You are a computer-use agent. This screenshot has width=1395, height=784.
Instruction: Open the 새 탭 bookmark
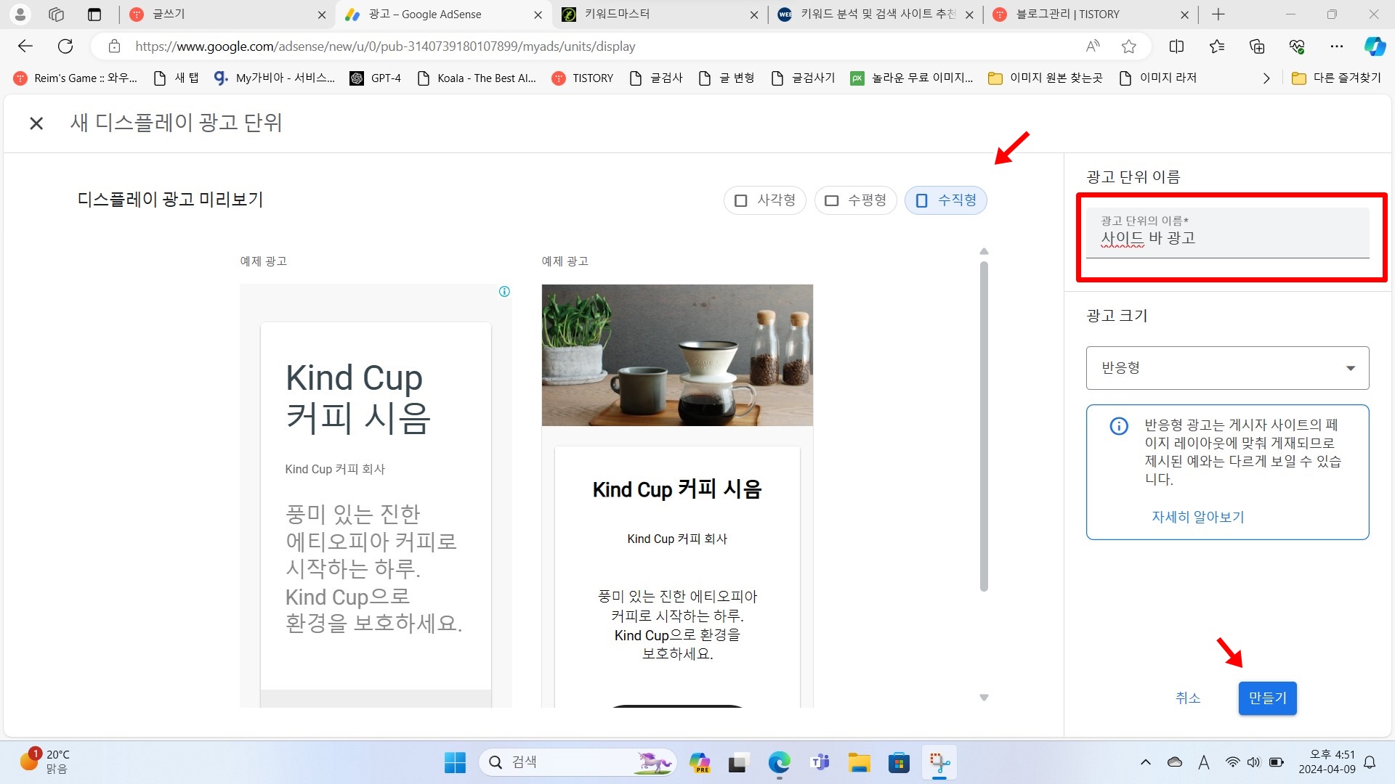coord(177,78)
